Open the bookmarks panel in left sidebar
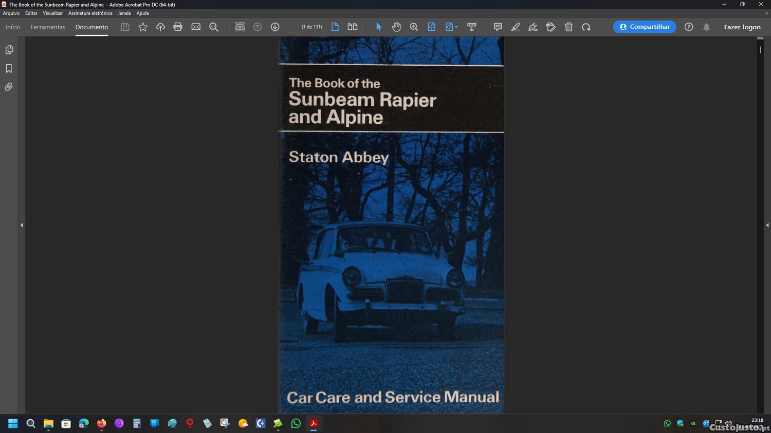This screenshot has width=771, height=433. [9, 69]
